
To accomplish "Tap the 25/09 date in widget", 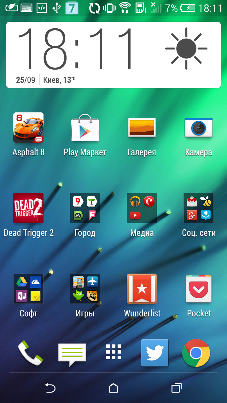I will click(26, 80).
